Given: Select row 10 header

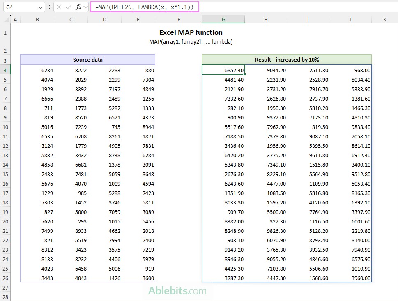Looking at the screenshot, I should tap(5, 127).
